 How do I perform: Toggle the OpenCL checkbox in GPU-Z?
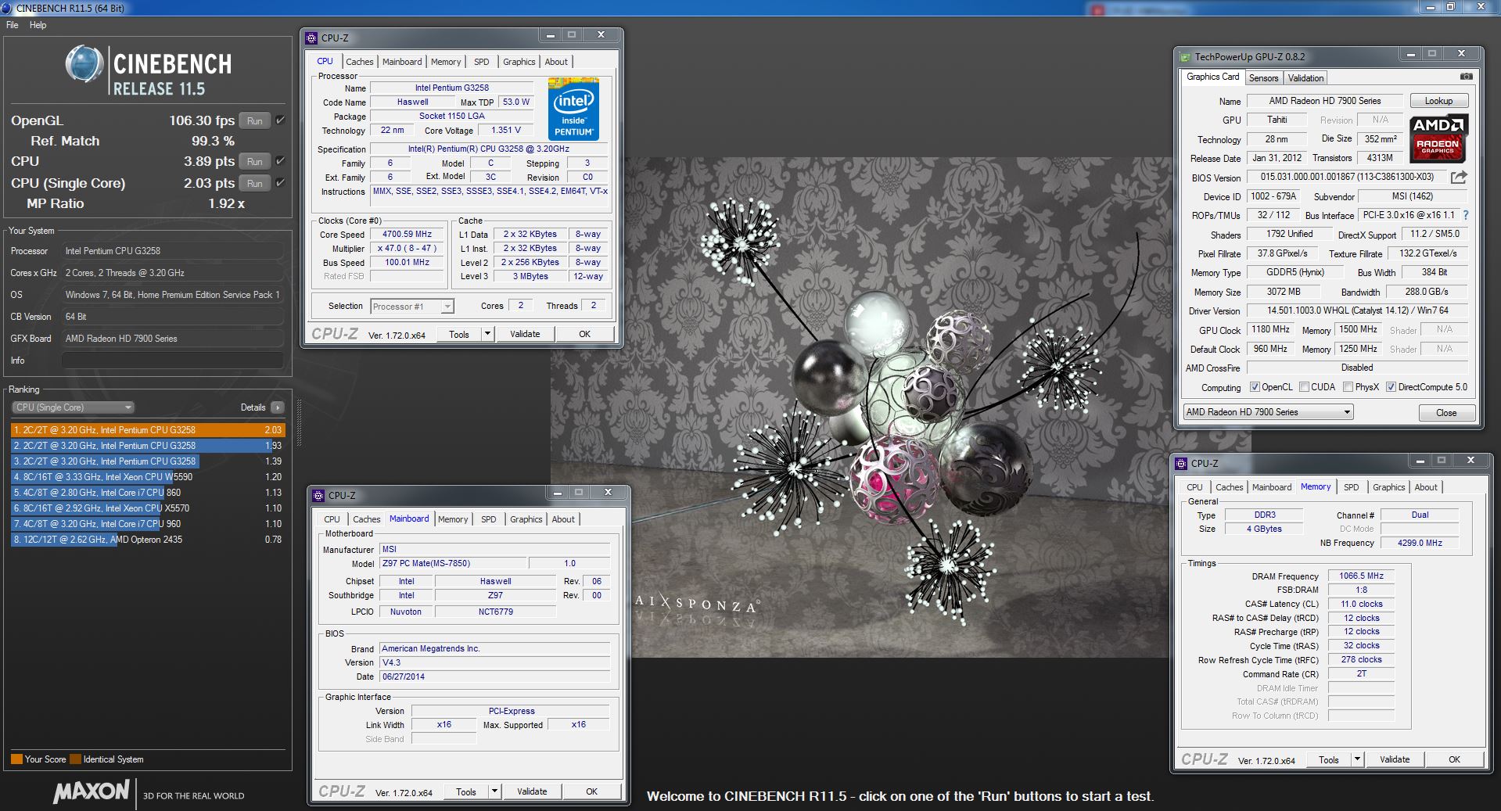[1255, 387]
